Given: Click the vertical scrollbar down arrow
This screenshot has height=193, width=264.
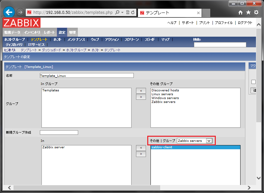Looking at the screenshot, I should point(259,178).
